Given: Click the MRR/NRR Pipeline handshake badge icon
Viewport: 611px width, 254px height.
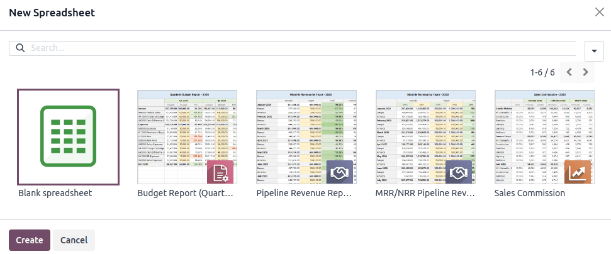Looking at the screenshot, I should point(458,172).
